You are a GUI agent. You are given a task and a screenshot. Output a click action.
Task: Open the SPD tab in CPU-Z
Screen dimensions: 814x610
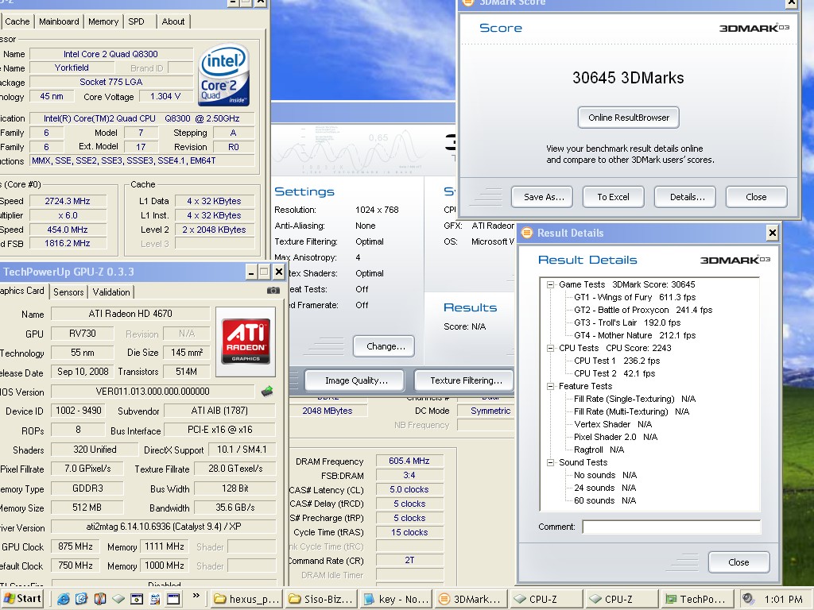[137, 21]
